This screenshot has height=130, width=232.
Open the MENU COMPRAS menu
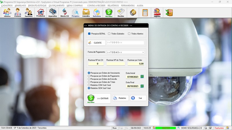tap(75, 5)
